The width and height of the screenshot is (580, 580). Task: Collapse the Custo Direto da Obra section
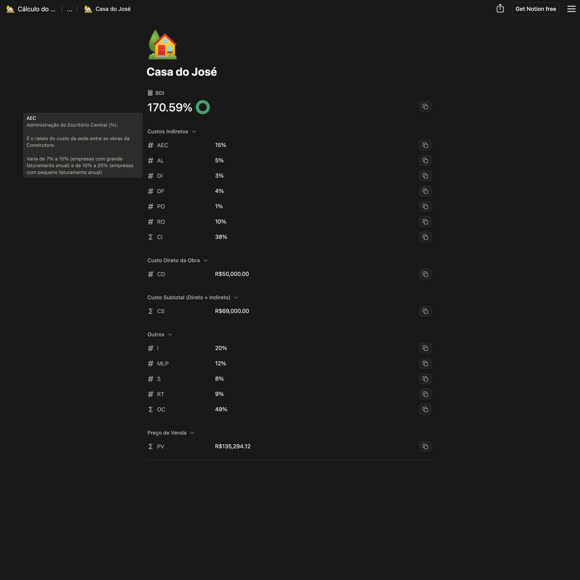coord(206,261)
